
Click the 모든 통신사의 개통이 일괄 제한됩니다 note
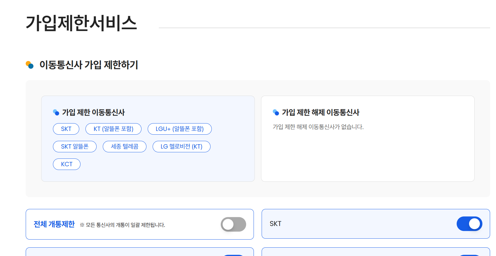tap(122, 225)
